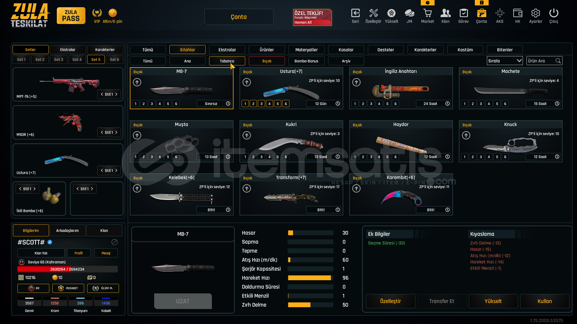The width and height of the screenshot is (577, 324).
Task: Open the Yükselt upgrade icon
Action: point(391,13)
